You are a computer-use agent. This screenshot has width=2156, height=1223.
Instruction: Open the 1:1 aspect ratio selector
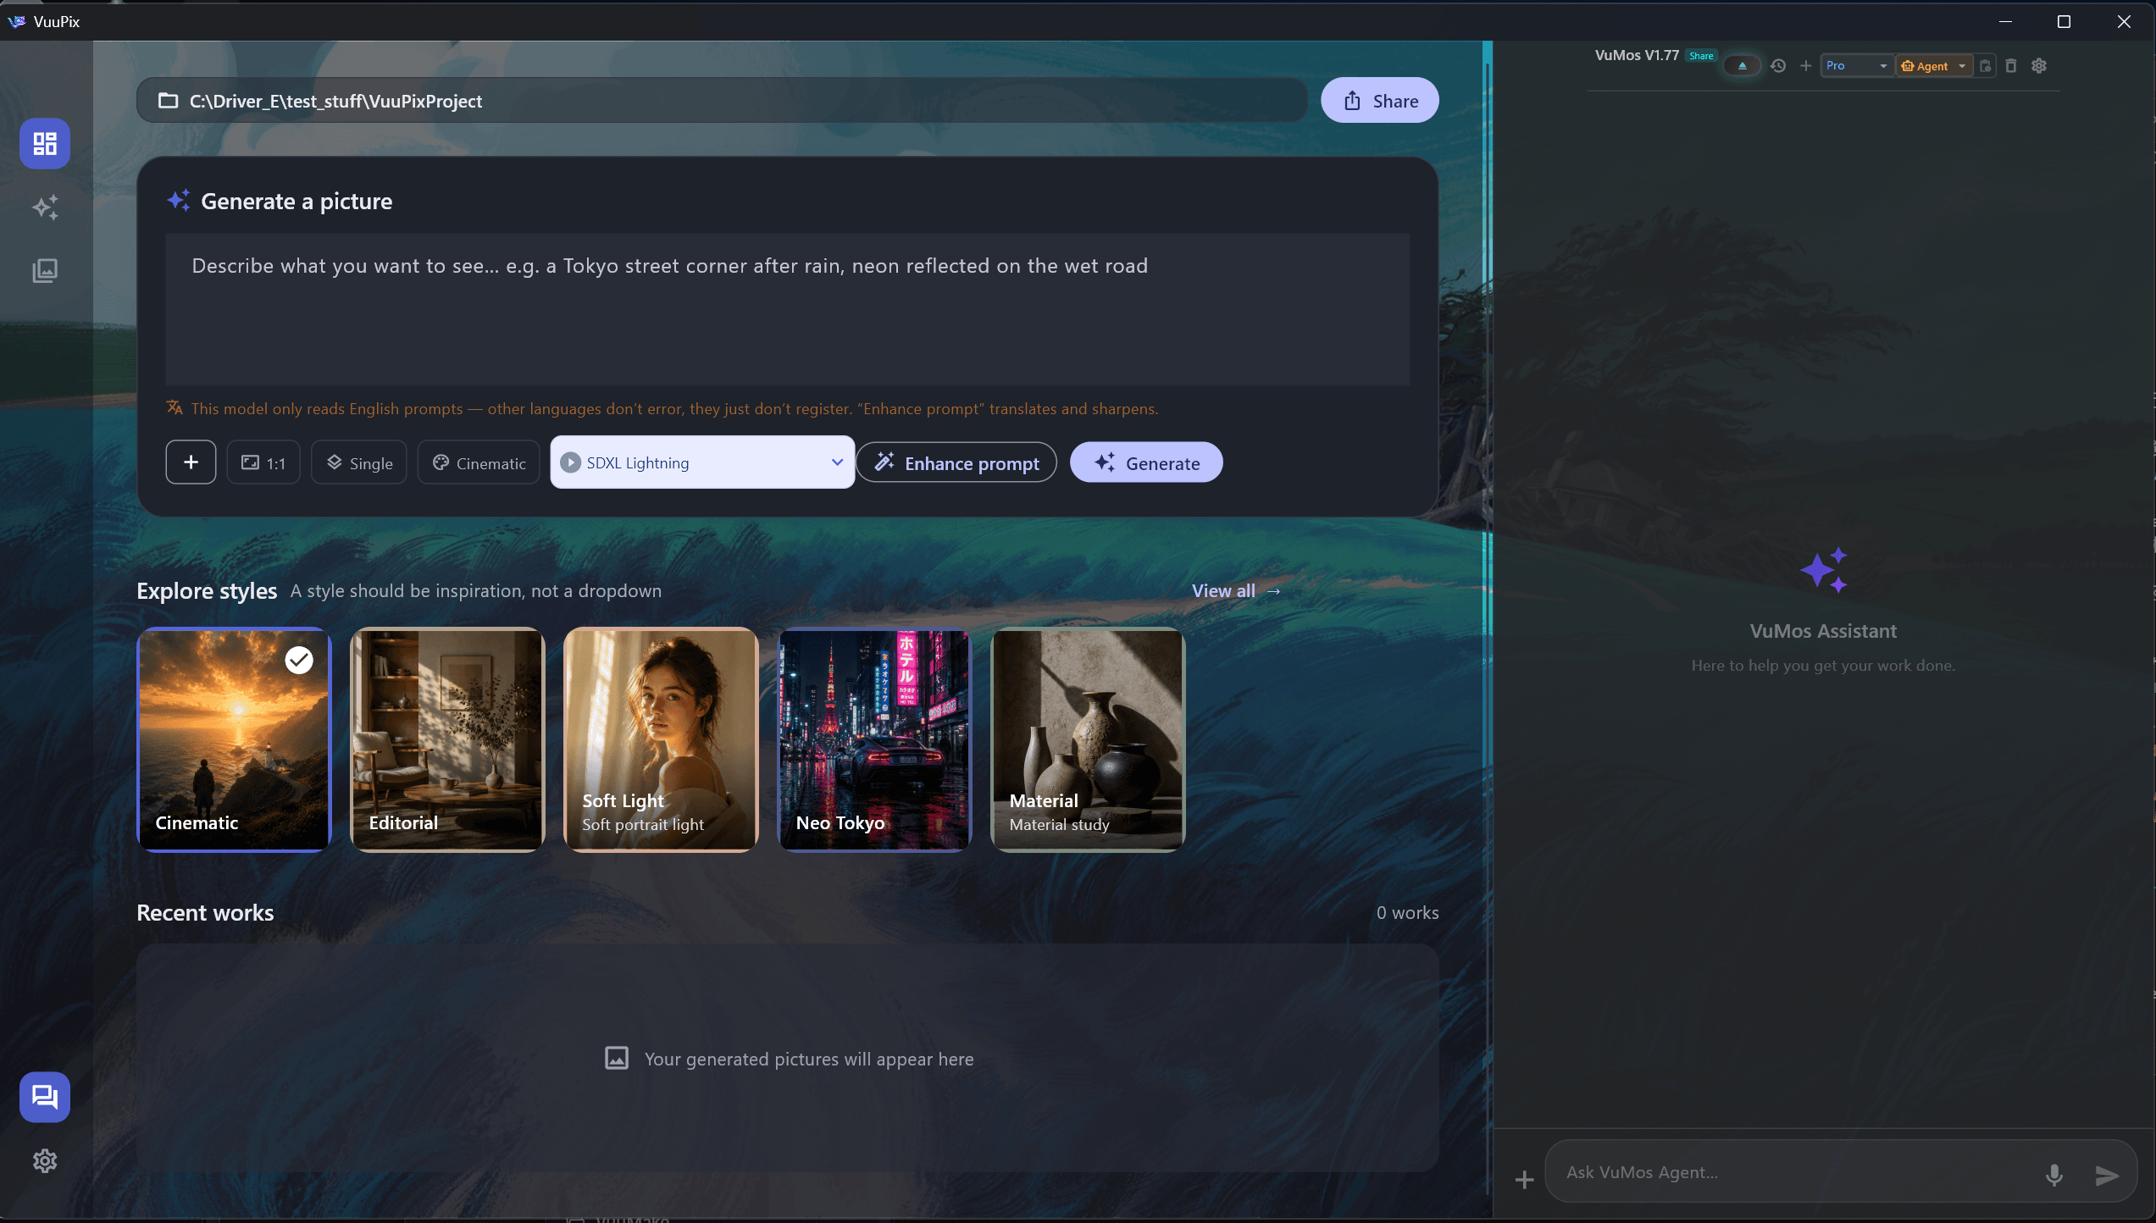[263, 462]
